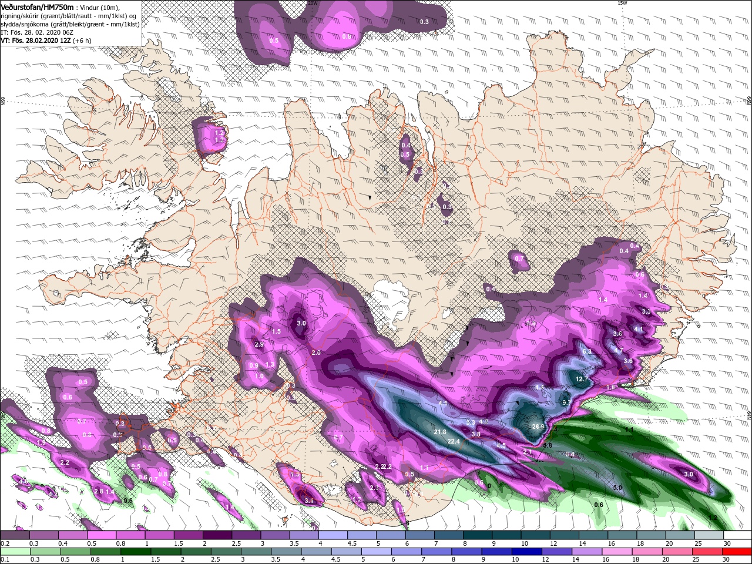Click the "4.1" precipitation value on map

tap(638, 330)
